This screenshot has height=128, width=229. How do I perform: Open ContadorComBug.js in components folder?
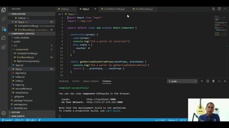[32, 53]
